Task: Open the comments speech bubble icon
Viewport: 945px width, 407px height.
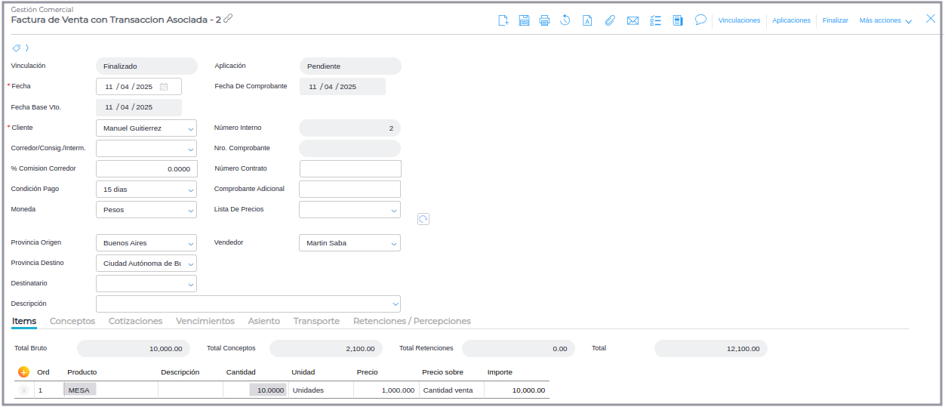Action: pos(700,20)
